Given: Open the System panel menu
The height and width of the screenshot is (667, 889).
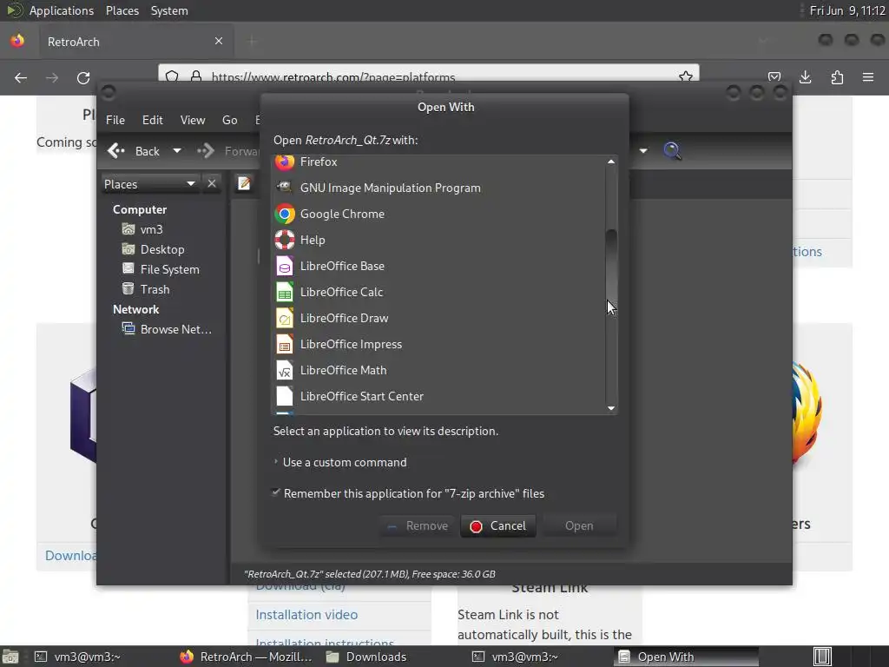Looking at the screenshot, I should [169, 10].
